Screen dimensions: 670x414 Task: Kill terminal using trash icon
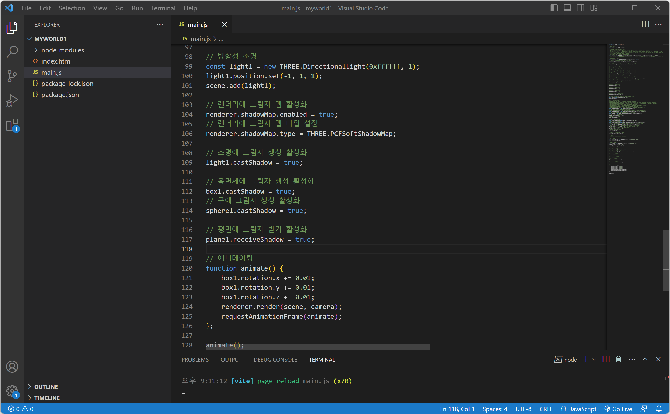click(x=619, y=359)
